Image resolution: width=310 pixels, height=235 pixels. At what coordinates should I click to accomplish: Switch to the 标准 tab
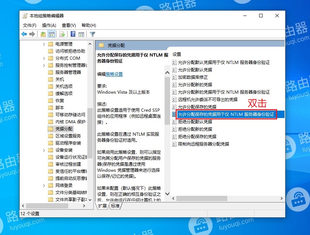(x=115, y=206)
